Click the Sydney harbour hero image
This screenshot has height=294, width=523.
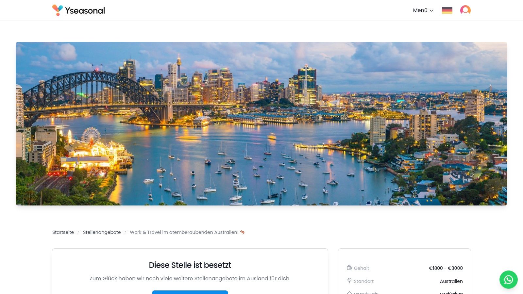click(x=261, y=123)
